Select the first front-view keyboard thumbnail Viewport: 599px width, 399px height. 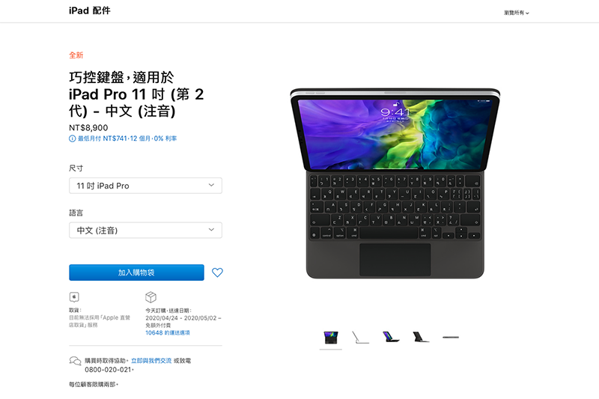[331, 338]
